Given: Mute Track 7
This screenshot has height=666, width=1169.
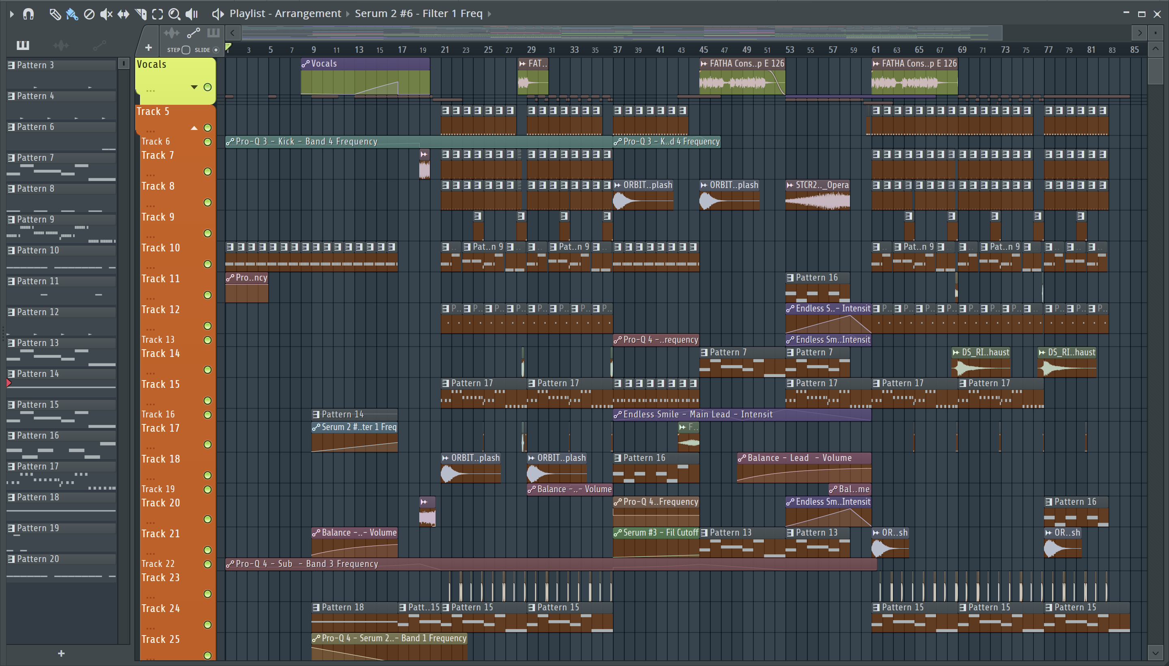Looking at the screenshot, I should pyautogui.click(x=207, y=171).
